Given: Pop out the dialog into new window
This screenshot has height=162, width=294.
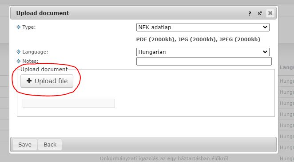Looking at the screenshot, I should click(260, 13).
